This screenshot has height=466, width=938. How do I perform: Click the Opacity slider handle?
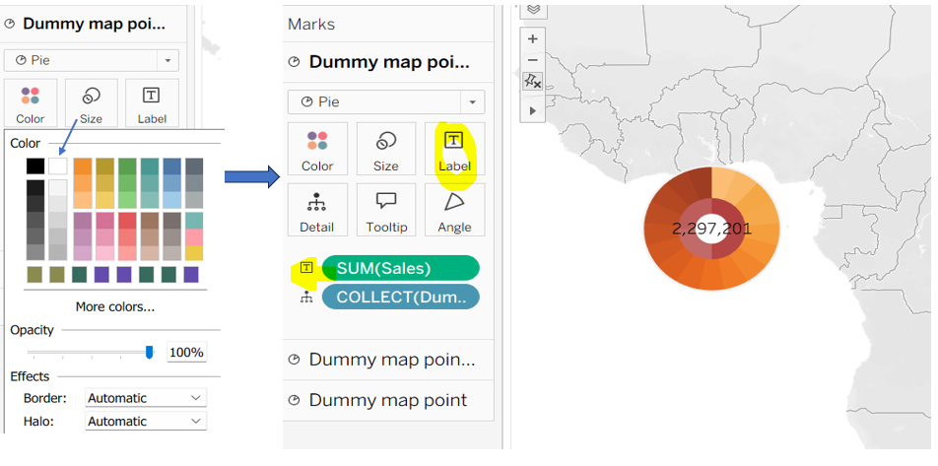point(150,352)
